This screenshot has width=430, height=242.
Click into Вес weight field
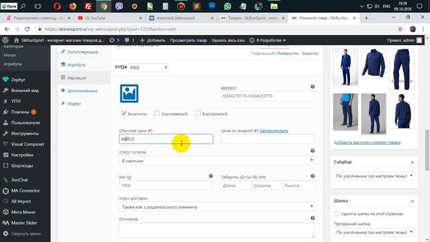click(166, 186)
